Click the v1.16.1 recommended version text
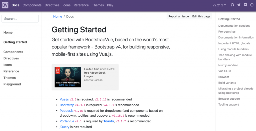The image size is (256, 131). [118, 116]
